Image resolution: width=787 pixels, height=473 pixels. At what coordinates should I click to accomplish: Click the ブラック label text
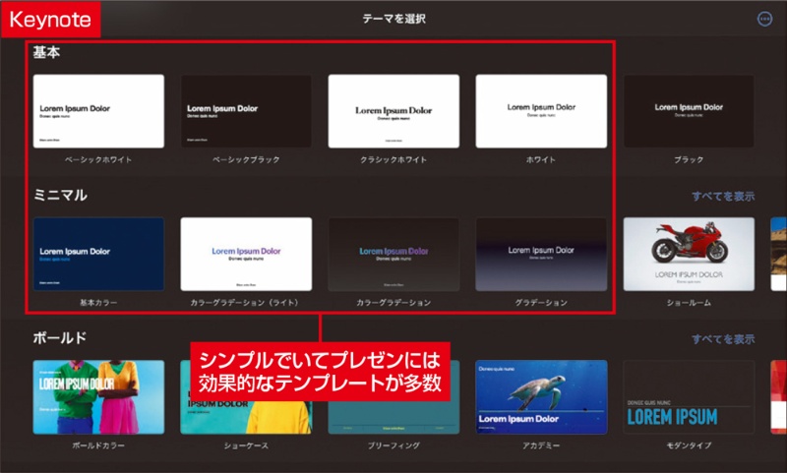click(x=689, y=159)
